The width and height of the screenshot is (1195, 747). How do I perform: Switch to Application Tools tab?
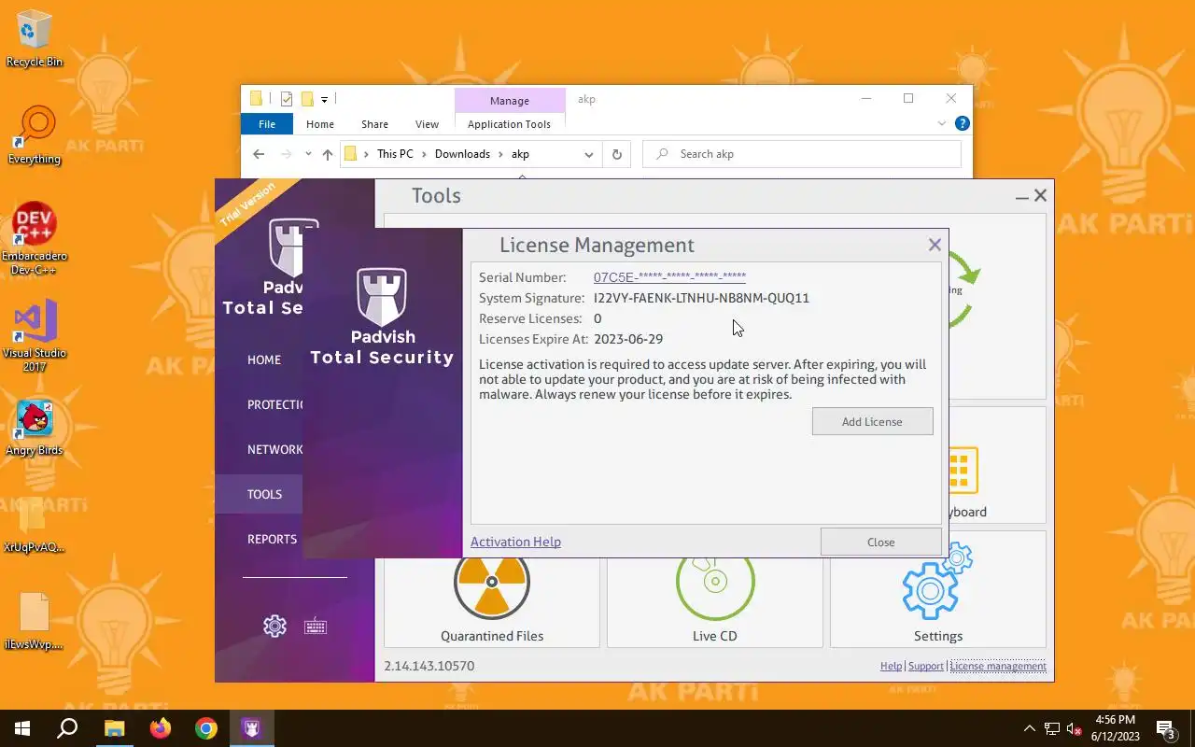pos(509,124)
